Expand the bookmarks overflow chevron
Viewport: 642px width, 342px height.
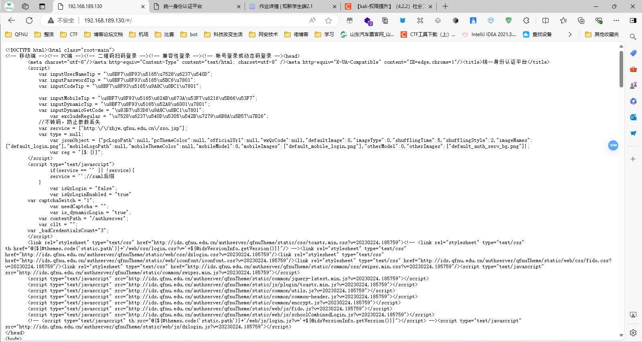(570, 34)
